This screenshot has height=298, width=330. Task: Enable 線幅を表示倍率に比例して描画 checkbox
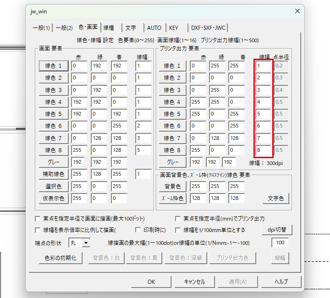coord(38,230)
